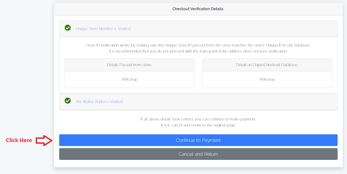The image size is (347, 174).
Task: Click the green checkmark beside Ark Wallet Address
Action: click(x=68, y=101)
